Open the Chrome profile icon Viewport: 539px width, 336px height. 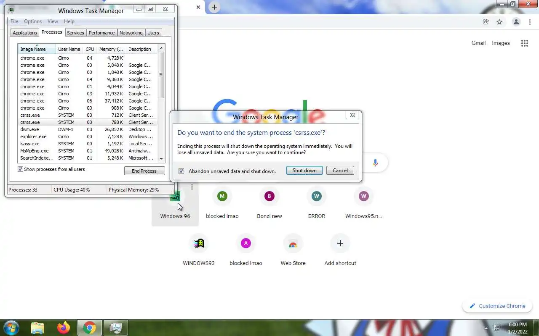tap(516, 22)
